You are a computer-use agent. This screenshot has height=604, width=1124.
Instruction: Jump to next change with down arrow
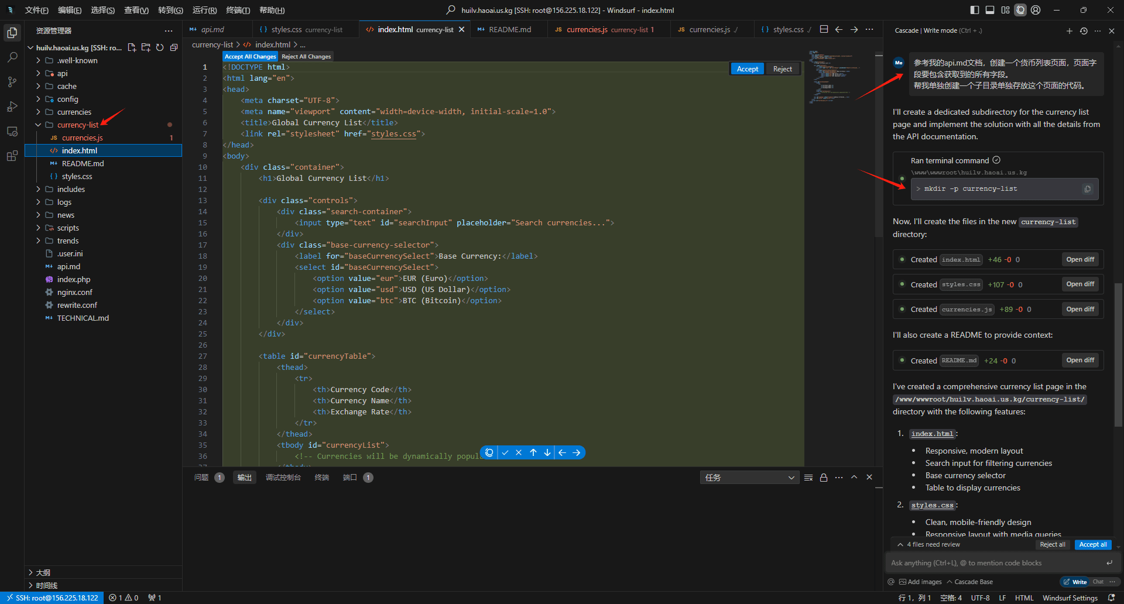point(547,452)
